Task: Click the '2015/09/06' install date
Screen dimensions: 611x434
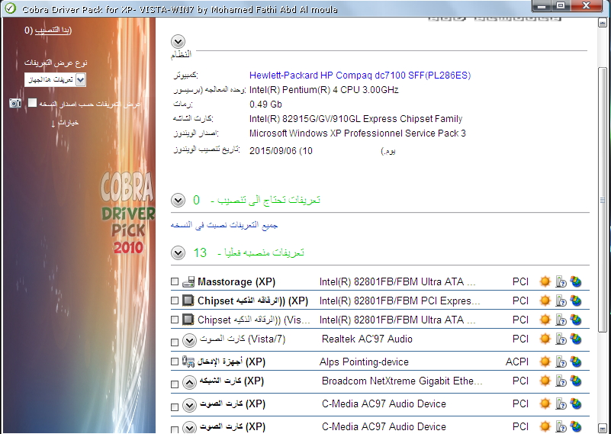Action: (x=273, y=151)
